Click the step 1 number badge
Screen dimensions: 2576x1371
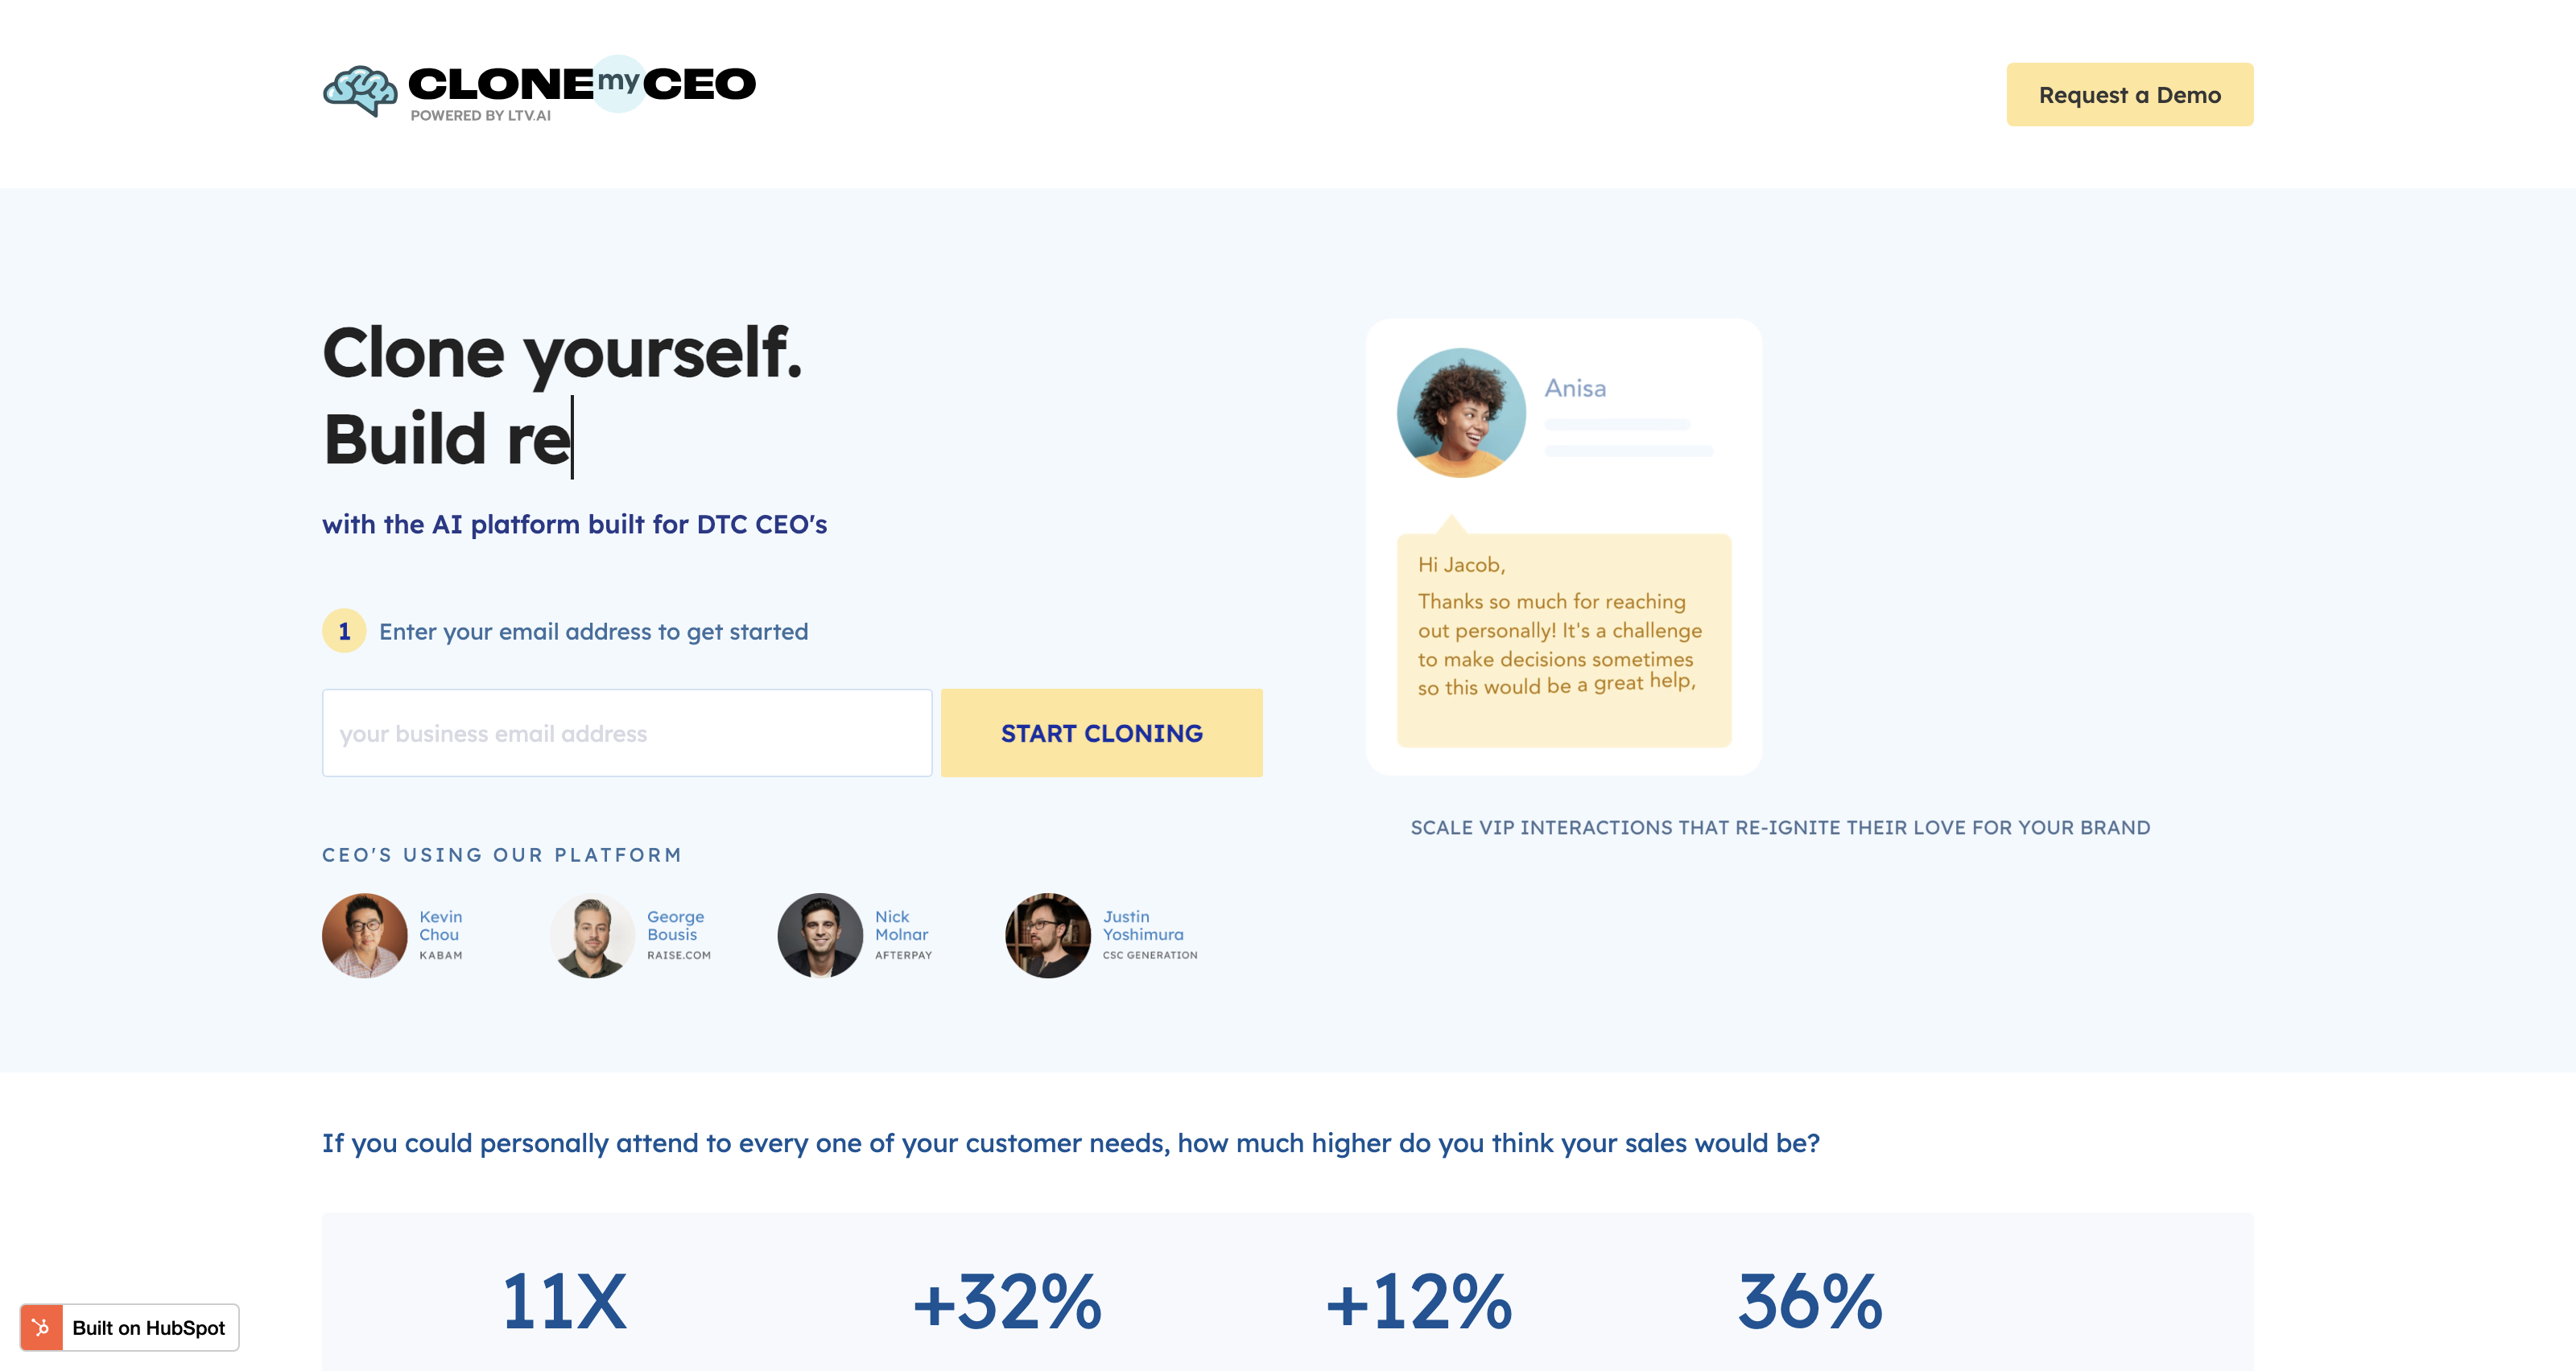pos(344,632)
